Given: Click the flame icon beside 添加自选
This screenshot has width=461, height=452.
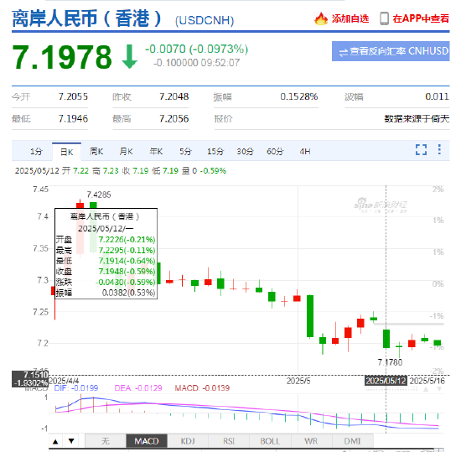Looking at the screenshot, I should [x=321, y=18].
